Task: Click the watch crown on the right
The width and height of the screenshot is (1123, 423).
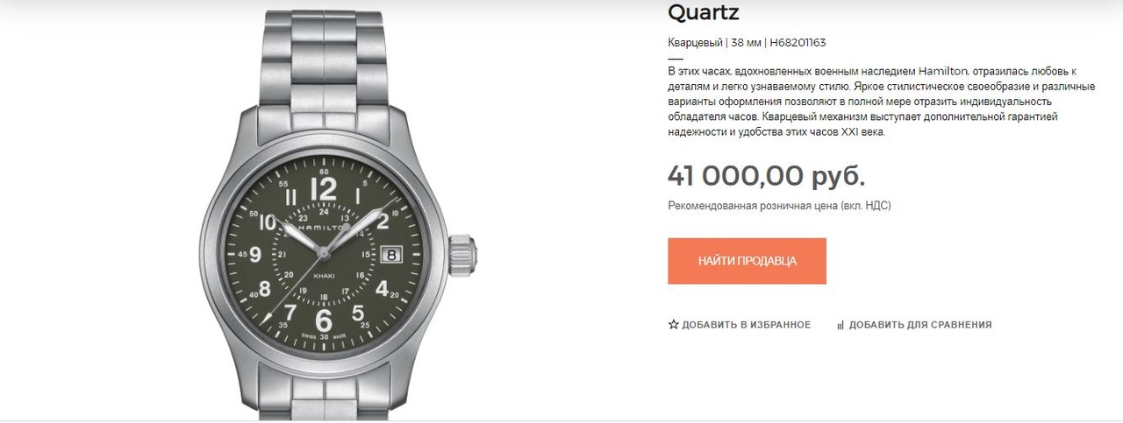Action: (463, 255)
